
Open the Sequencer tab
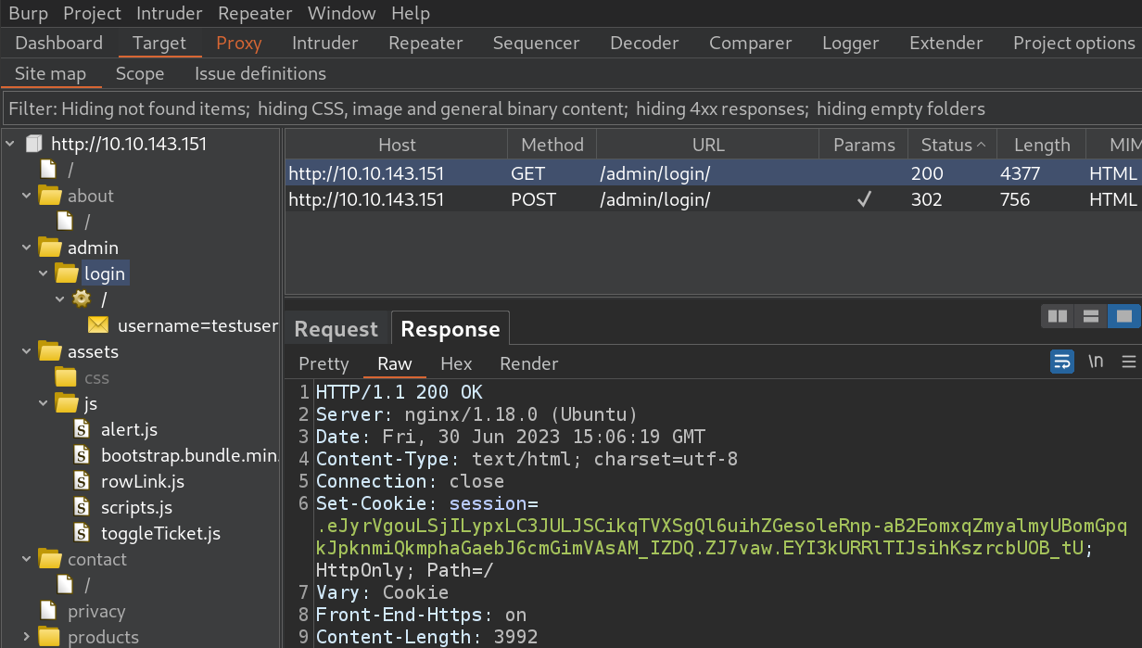point(537,43)
